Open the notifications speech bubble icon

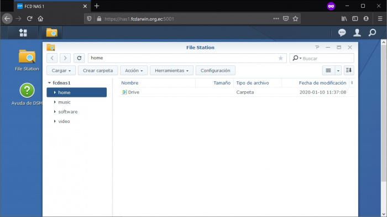[x=342, y=33]
